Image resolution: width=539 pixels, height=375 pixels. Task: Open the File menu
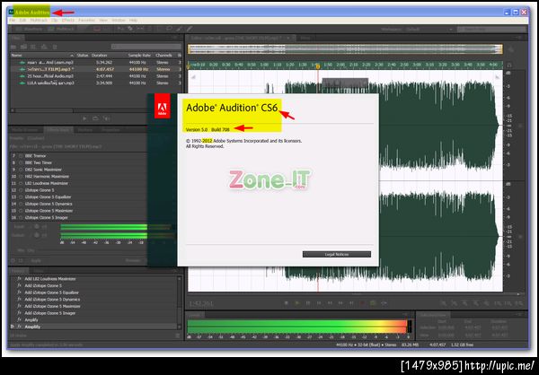pos(13,21)
